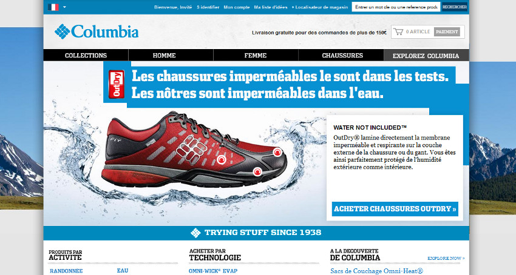This screenshot has height=275, width=516.
Task: Click the Acheter Chaussures OutDry button
Action: point(395,208)
